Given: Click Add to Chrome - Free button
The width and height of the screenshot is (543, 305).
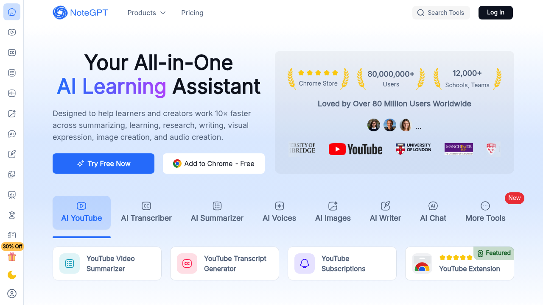Looking at the screenshot, I should (x=214, y=164).
